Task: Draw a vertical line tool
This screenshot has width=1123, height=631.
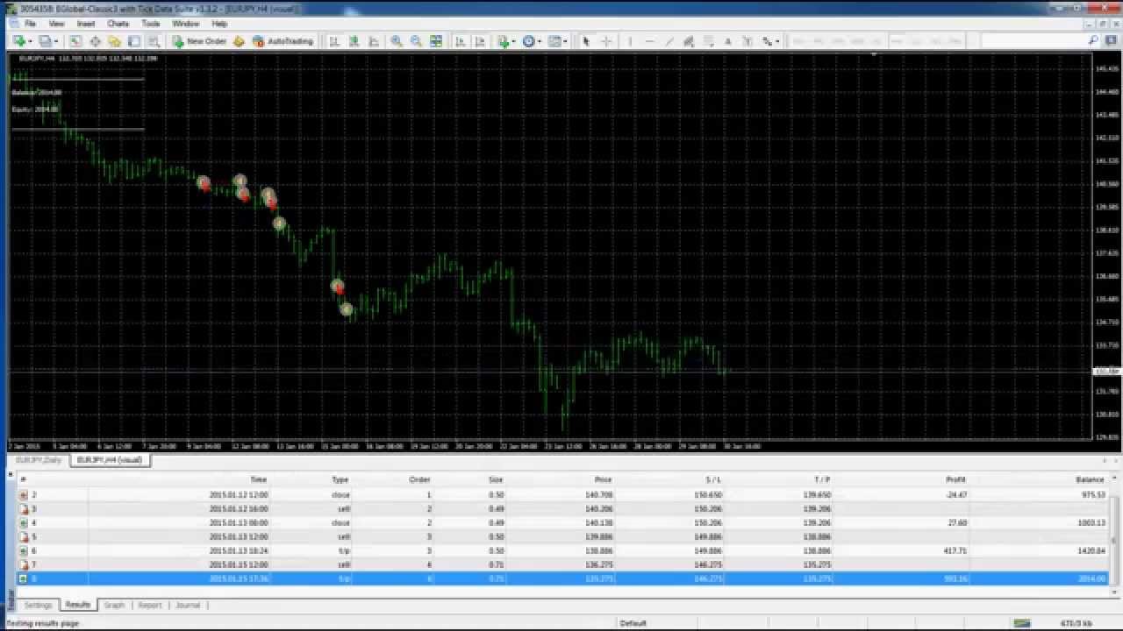Action: coord(630,41)
